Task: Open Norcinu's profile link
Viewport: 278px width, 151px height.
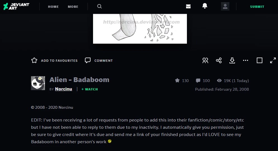Action: point(63,89)
